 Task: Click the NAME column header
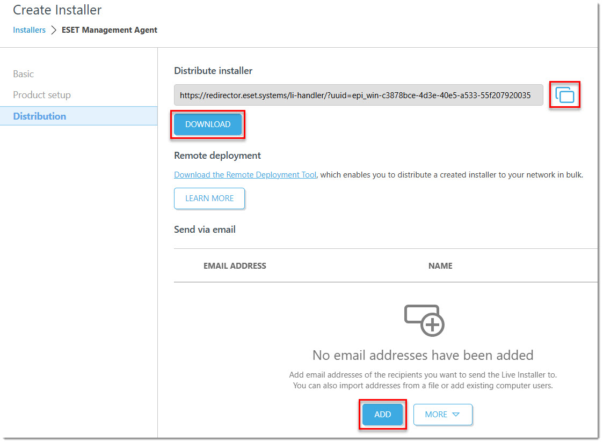pos(440,266)
